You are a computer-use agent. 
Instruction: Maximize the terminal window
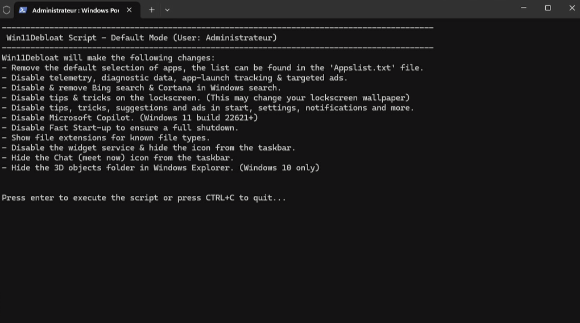pos(548,8)
